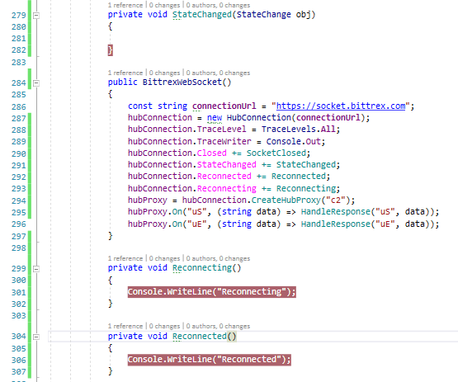
Task: Collapse the Reconnected method at line 304
Action: (x=36, y=337)
